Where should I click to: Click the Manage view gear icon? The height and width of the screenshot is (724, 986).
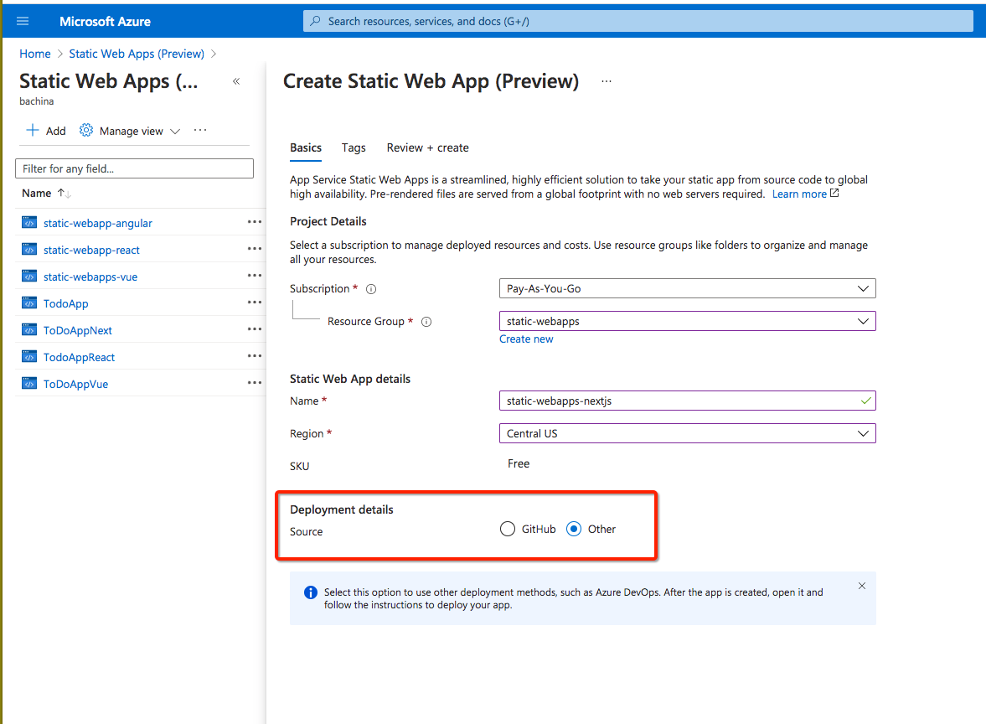(x=85, y=131)
